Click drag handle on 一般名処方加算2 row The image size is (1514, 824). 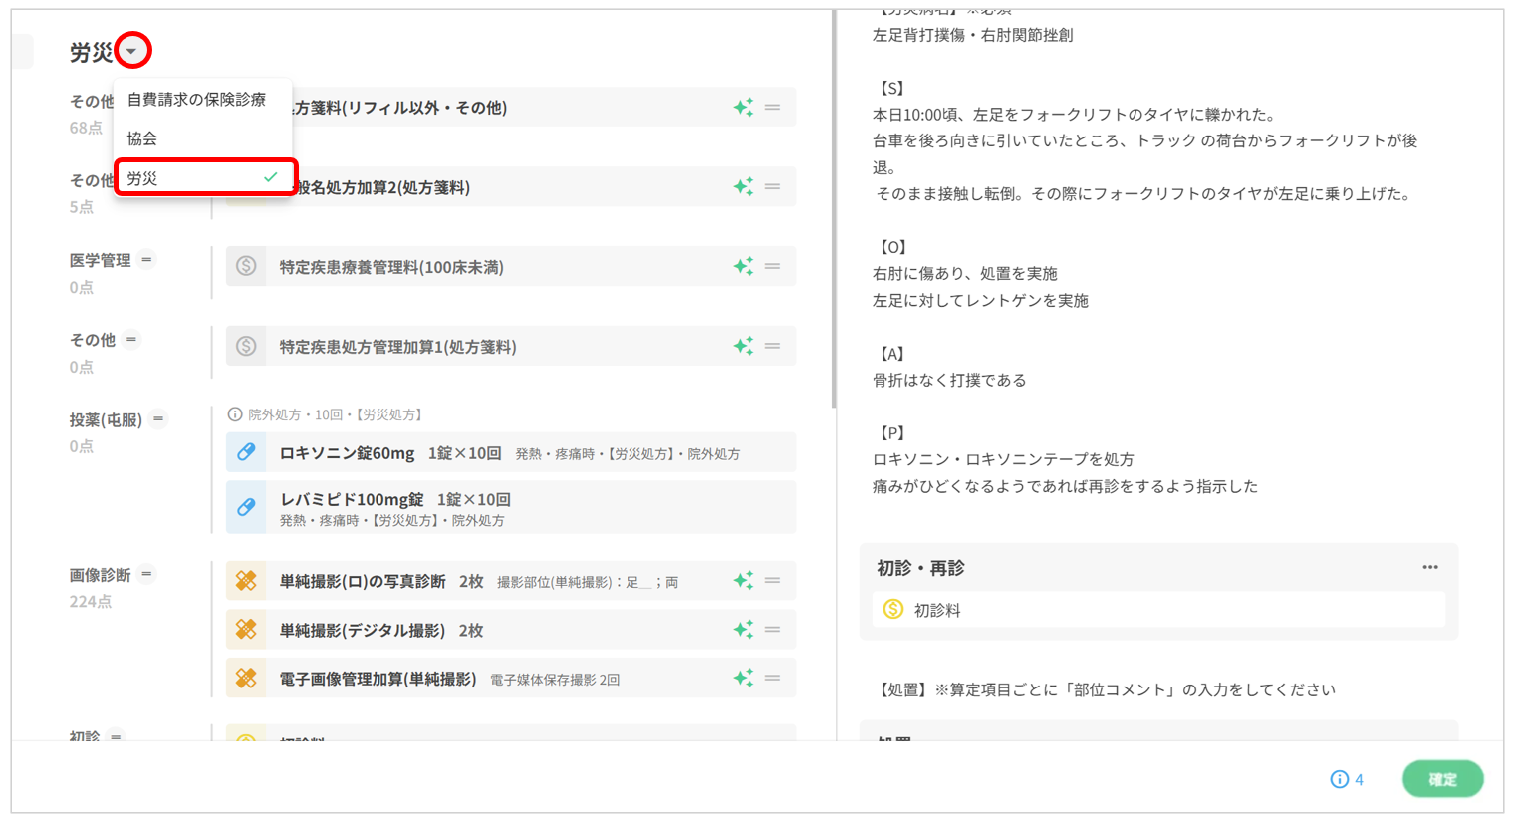pyautogui.click(x=772, y=186)
